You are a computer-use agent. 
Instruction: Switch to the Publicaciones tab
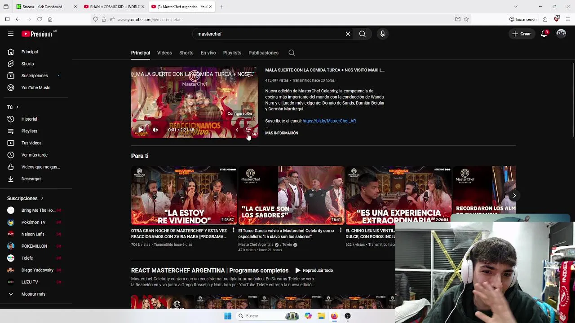[x=263, y=53]
